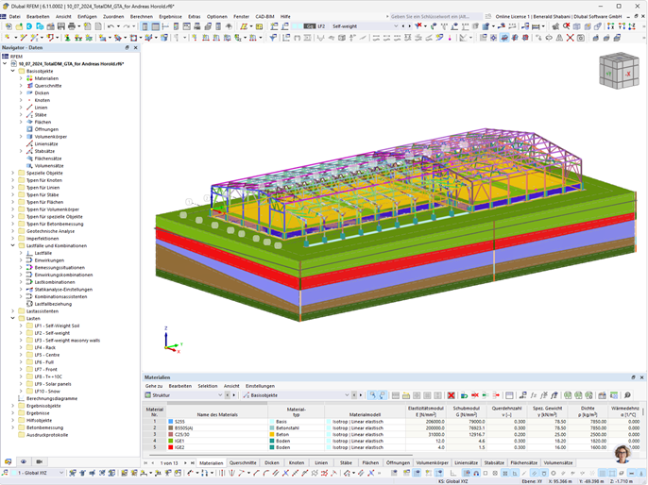
Task: Click the video camera icon at navigator bottom
Action: [39, 461]
